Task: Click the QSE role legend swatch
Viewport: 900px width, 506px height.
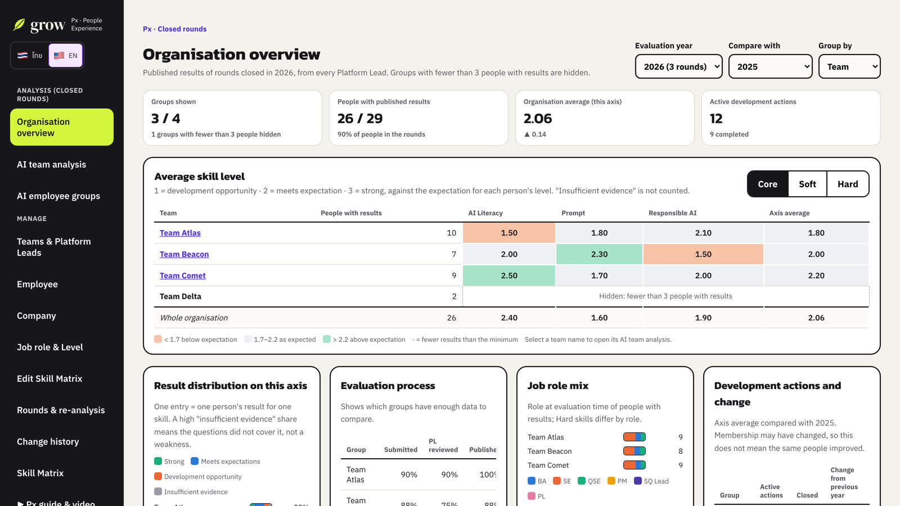Action: point(582,481)
